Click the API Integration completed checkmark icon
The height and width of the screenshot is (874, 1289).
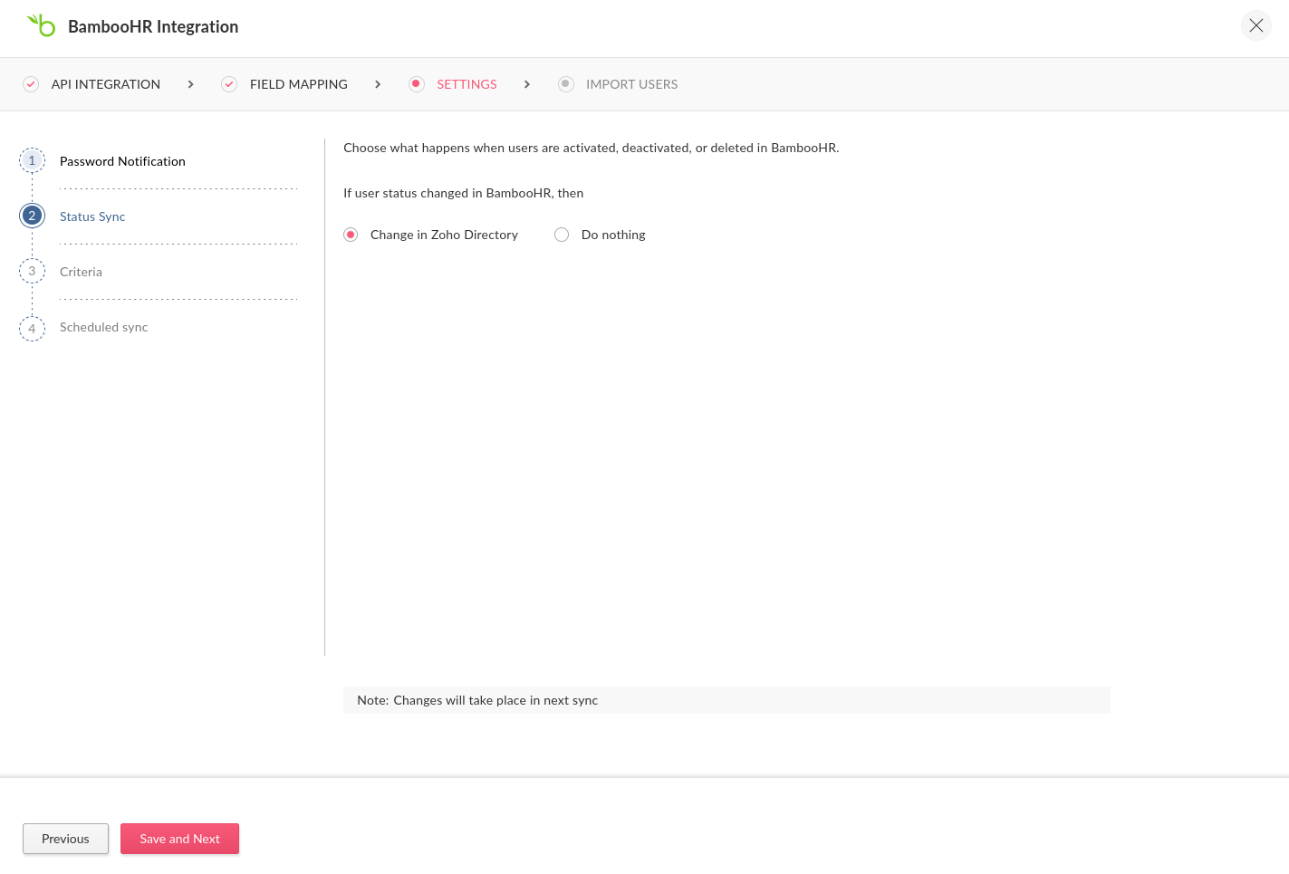(x=31, y=84)
